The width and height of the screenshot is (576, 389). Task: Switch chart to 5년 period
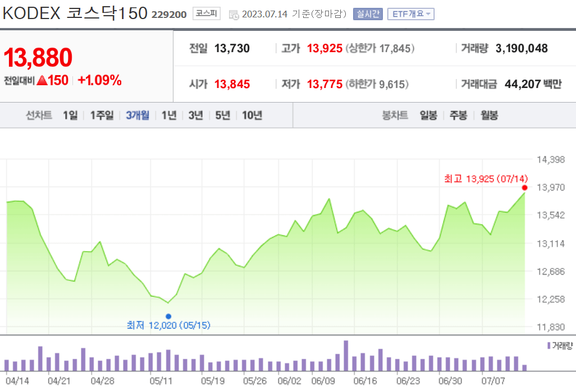pos(223,115)
